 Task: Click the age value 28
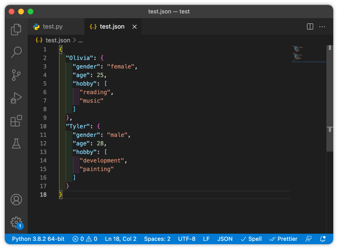coord(100,144)
